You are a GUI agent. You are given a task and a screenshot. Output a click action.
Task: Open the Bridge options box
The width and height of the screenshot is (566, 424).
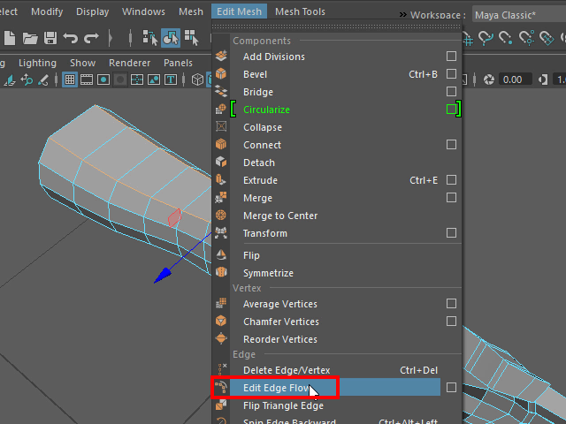point(451,92)
